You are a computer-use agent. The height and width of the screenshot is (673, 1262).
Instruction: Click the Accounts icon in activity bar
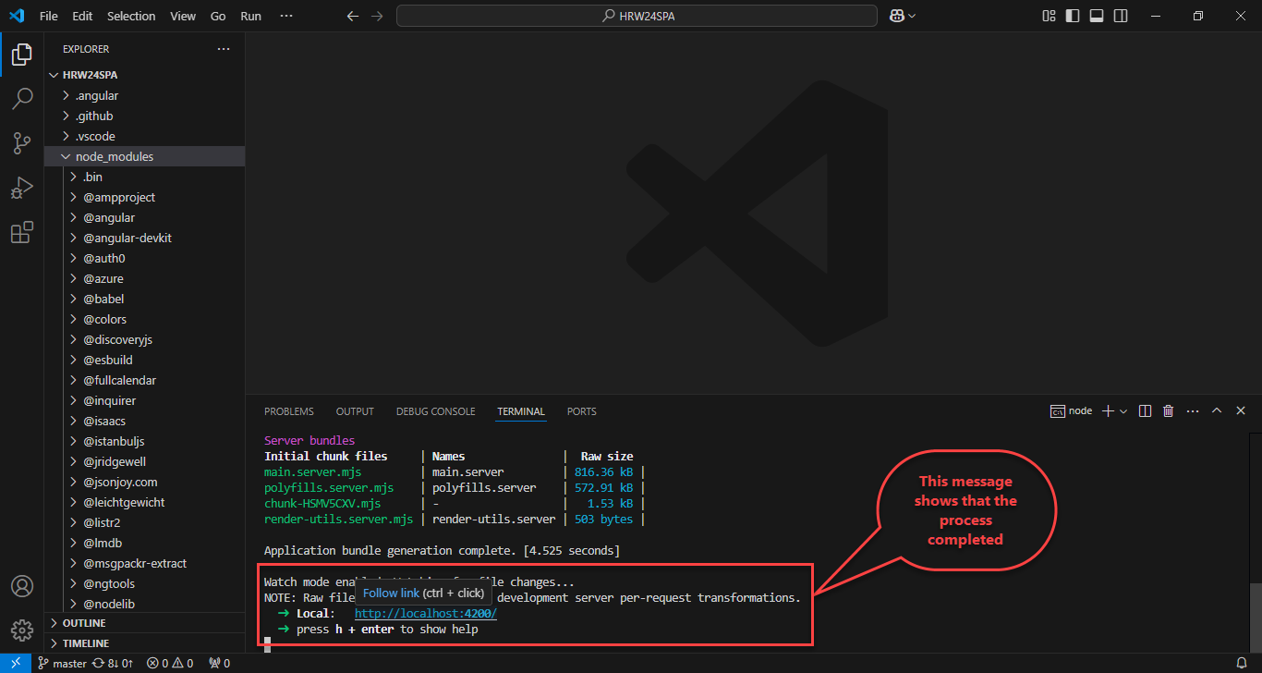tap(22, 587)
